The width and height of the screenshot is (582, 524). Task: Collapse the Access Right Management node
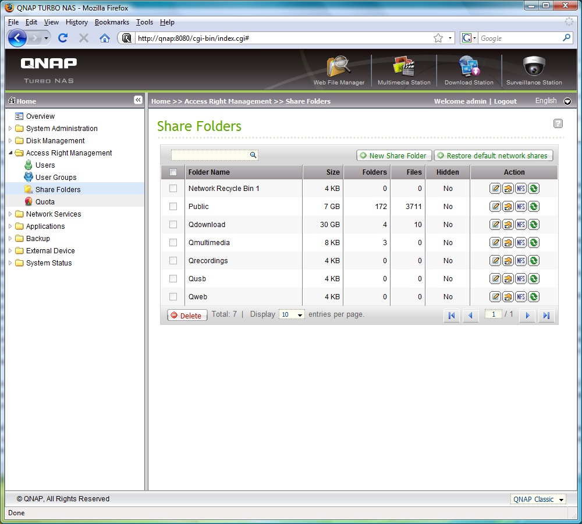coord(10,153)
